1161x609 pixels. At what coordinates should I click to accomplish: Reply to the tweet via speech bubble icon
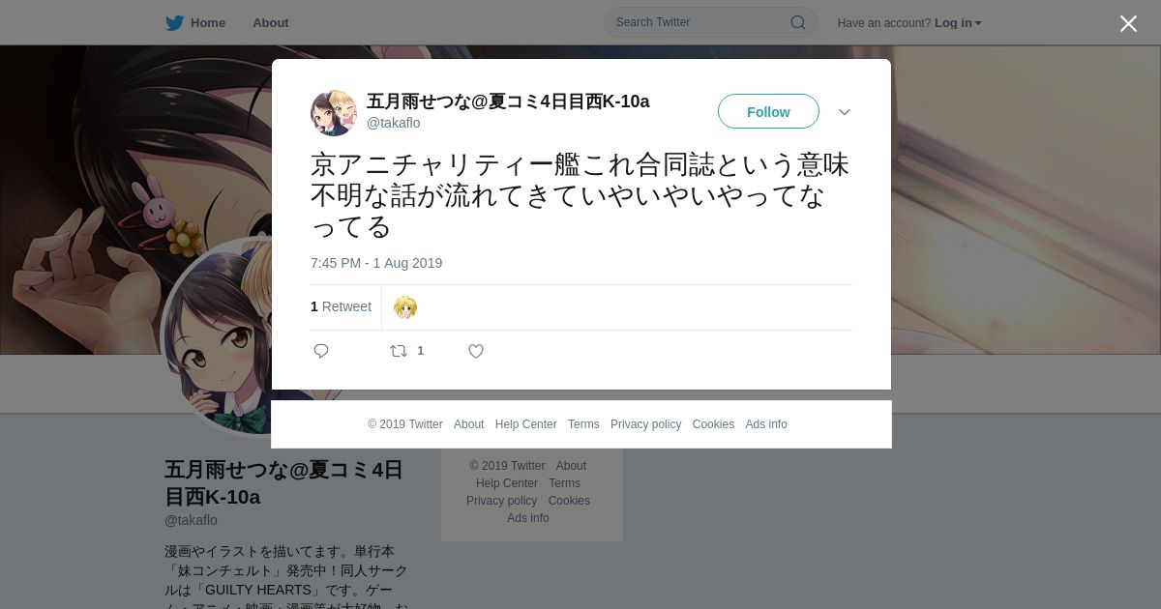click(321, 351)
